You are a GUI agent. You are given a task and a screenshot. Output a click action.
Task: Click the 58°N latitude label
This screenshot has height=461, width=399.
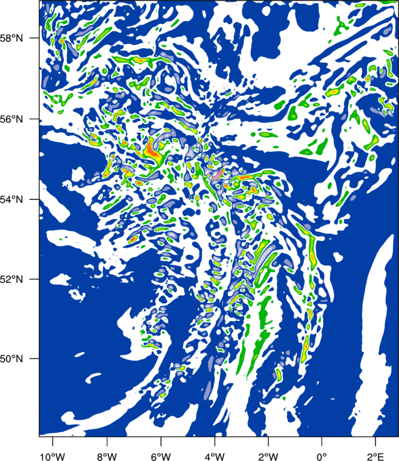pyautogui.click(x=12, y=38)
